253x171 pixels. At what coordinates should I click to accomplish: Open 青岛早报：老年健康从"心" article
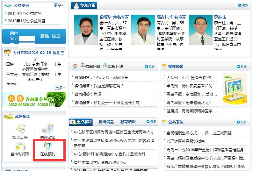pyautogui.click(x=191, y=103)
